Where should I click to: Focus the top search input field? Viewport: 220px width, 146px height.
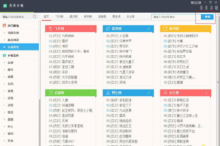click(176, 17)
